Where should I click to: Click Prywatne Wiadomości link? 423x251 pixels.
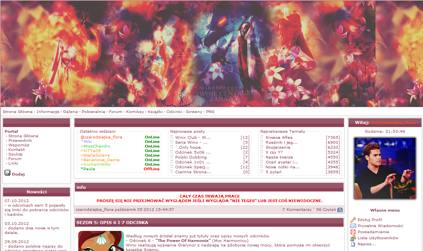380,226
